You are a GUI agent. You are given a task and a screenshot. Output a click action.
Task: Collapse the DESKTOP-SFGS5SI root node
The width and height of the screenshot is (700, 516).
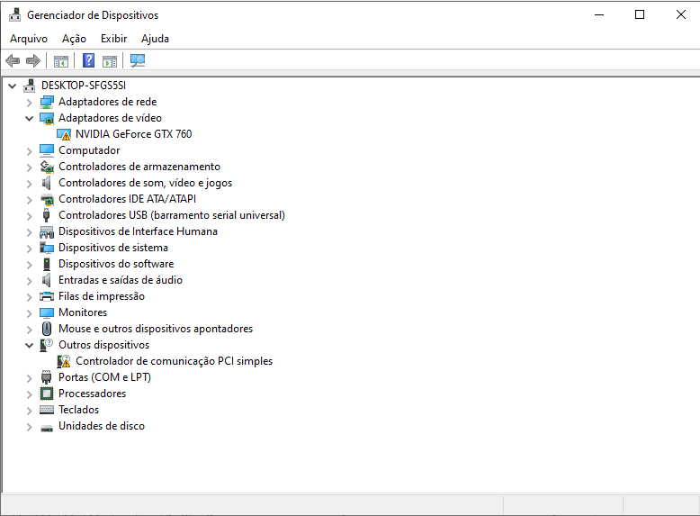point(13,86)
